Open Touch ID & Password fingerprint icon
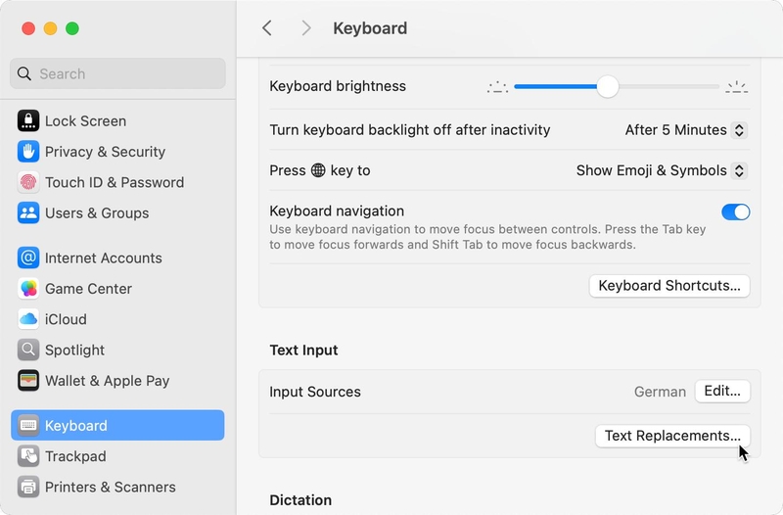 [28, 182]
